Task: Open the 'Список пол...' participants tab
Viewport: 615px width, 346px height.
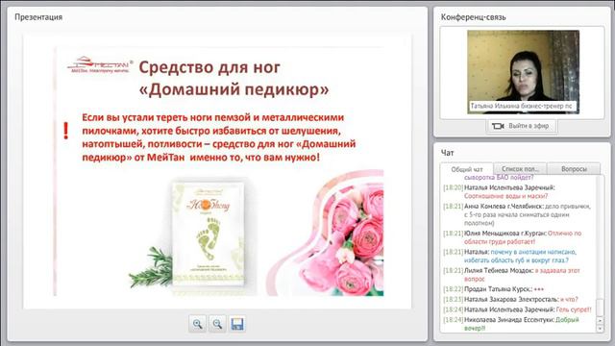Action: (520, 169)
